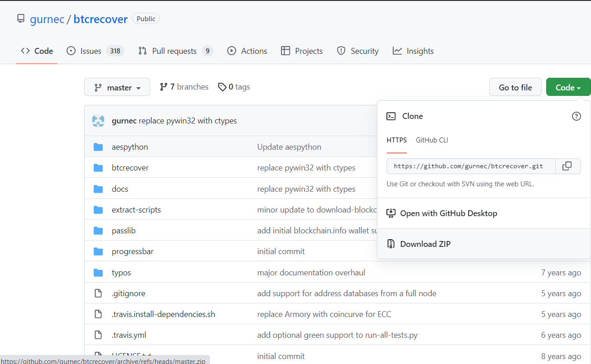This screenshot has height=364, width=591.
Task: Click the gurnec avatar in commit header
Action: [98, 121]
